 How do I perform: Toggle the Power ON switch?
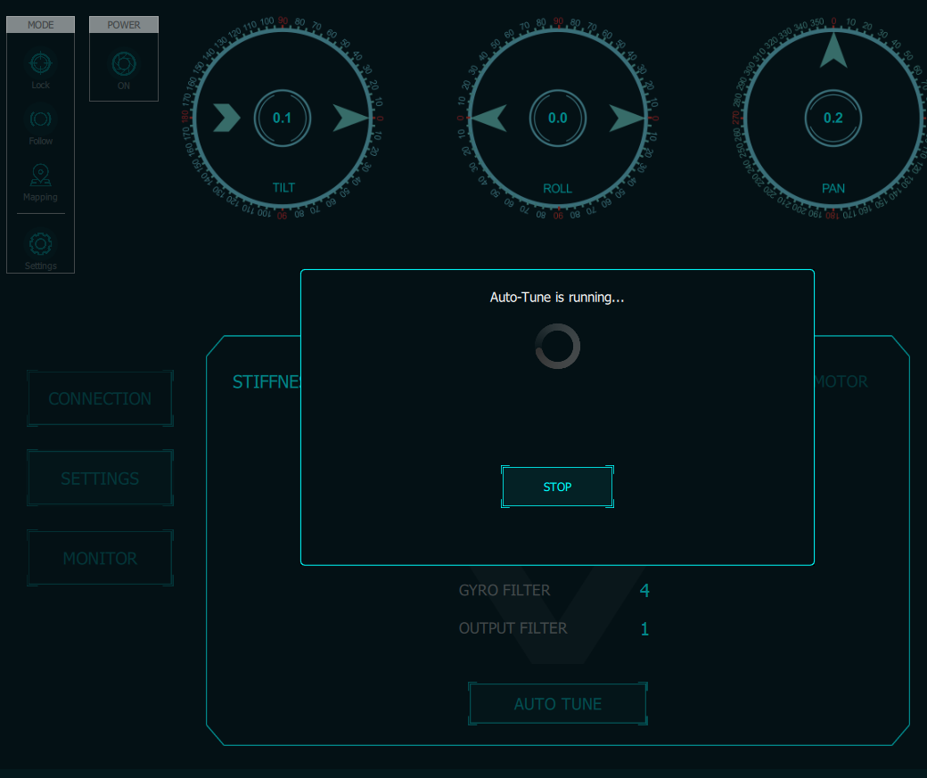tap(124, 64)
